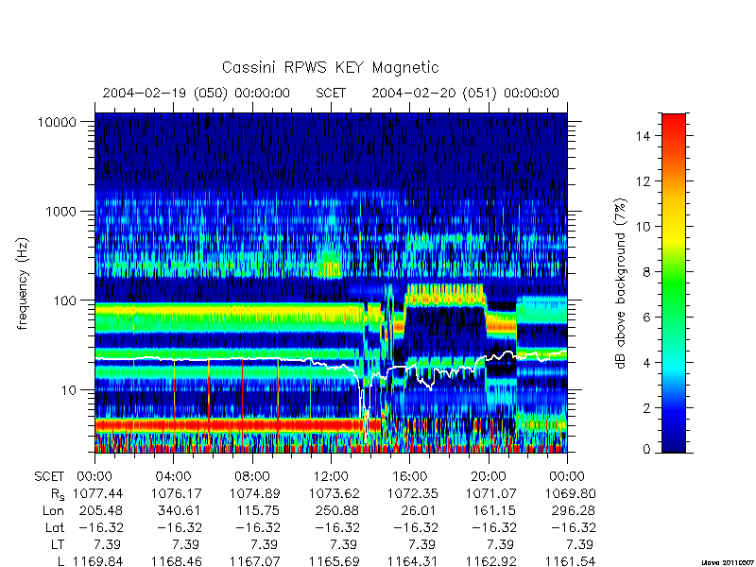Click the Rs value 1073.62

pos(335,493)
